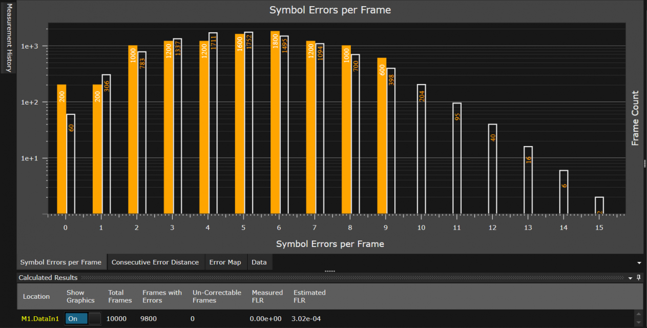The width and height of the screenshot is (647, 328).
Task: Click the orange bar labeled 600
Action: (x=382, y=135)
